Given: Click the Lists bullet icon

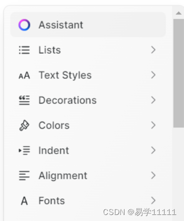Looking at the screenshot, I should [24, 50].
